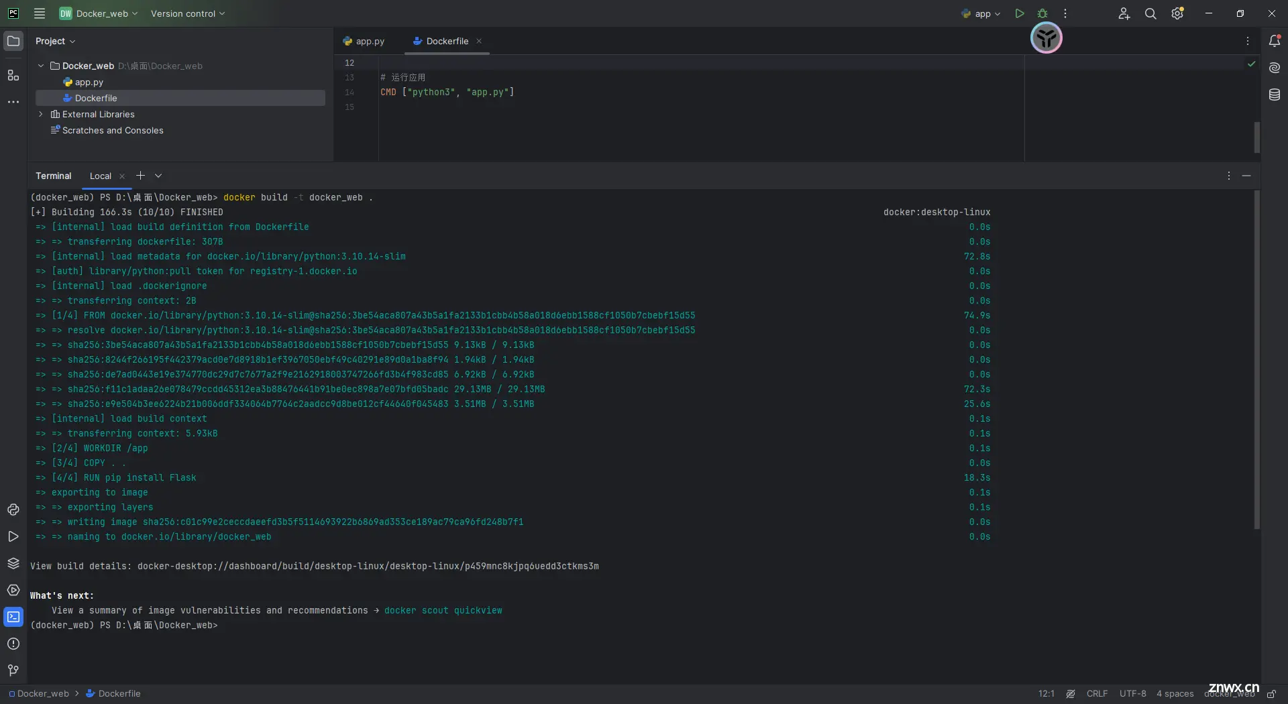The height and width of the screenshot is (704, 1288).
Task: Open the 4 spaces indent selector
Action: pyautogui.click(x=1175, y=694)
